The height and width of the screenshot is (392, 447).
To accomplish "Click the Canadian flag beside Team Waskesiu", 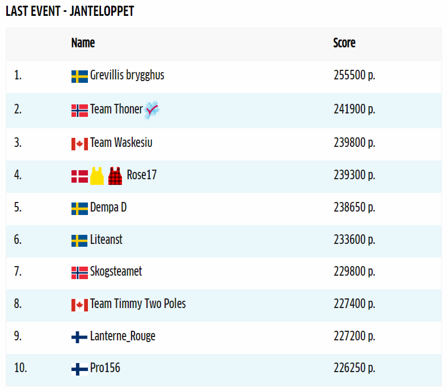I will [x=79, y=144].
